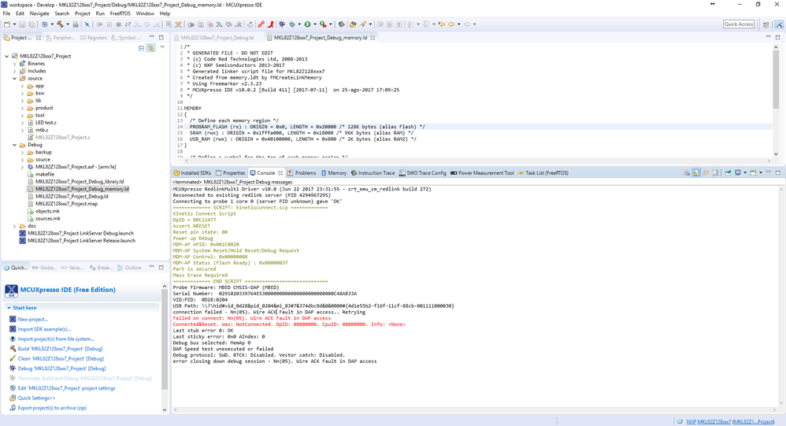Viewport: 786px width, 426px height.
Task: Switch to the Memory tab
Action: (333, 173)
